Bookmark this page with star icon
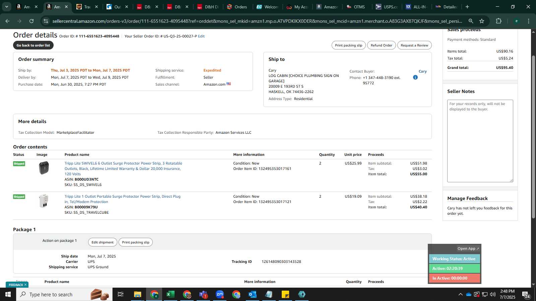The width and height of the screenshot is (536, 301). click(x=482, y=21)
